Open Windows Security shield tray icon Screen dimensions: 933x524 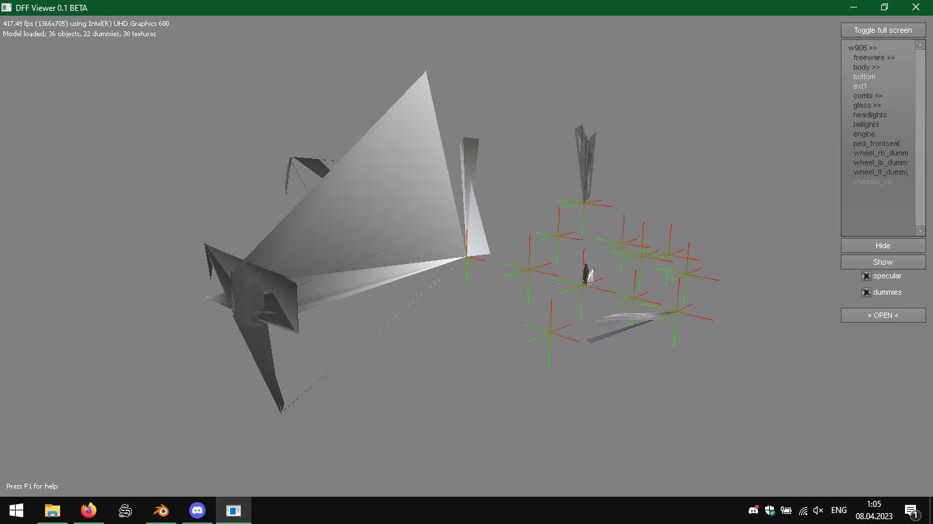click(770, 510)
